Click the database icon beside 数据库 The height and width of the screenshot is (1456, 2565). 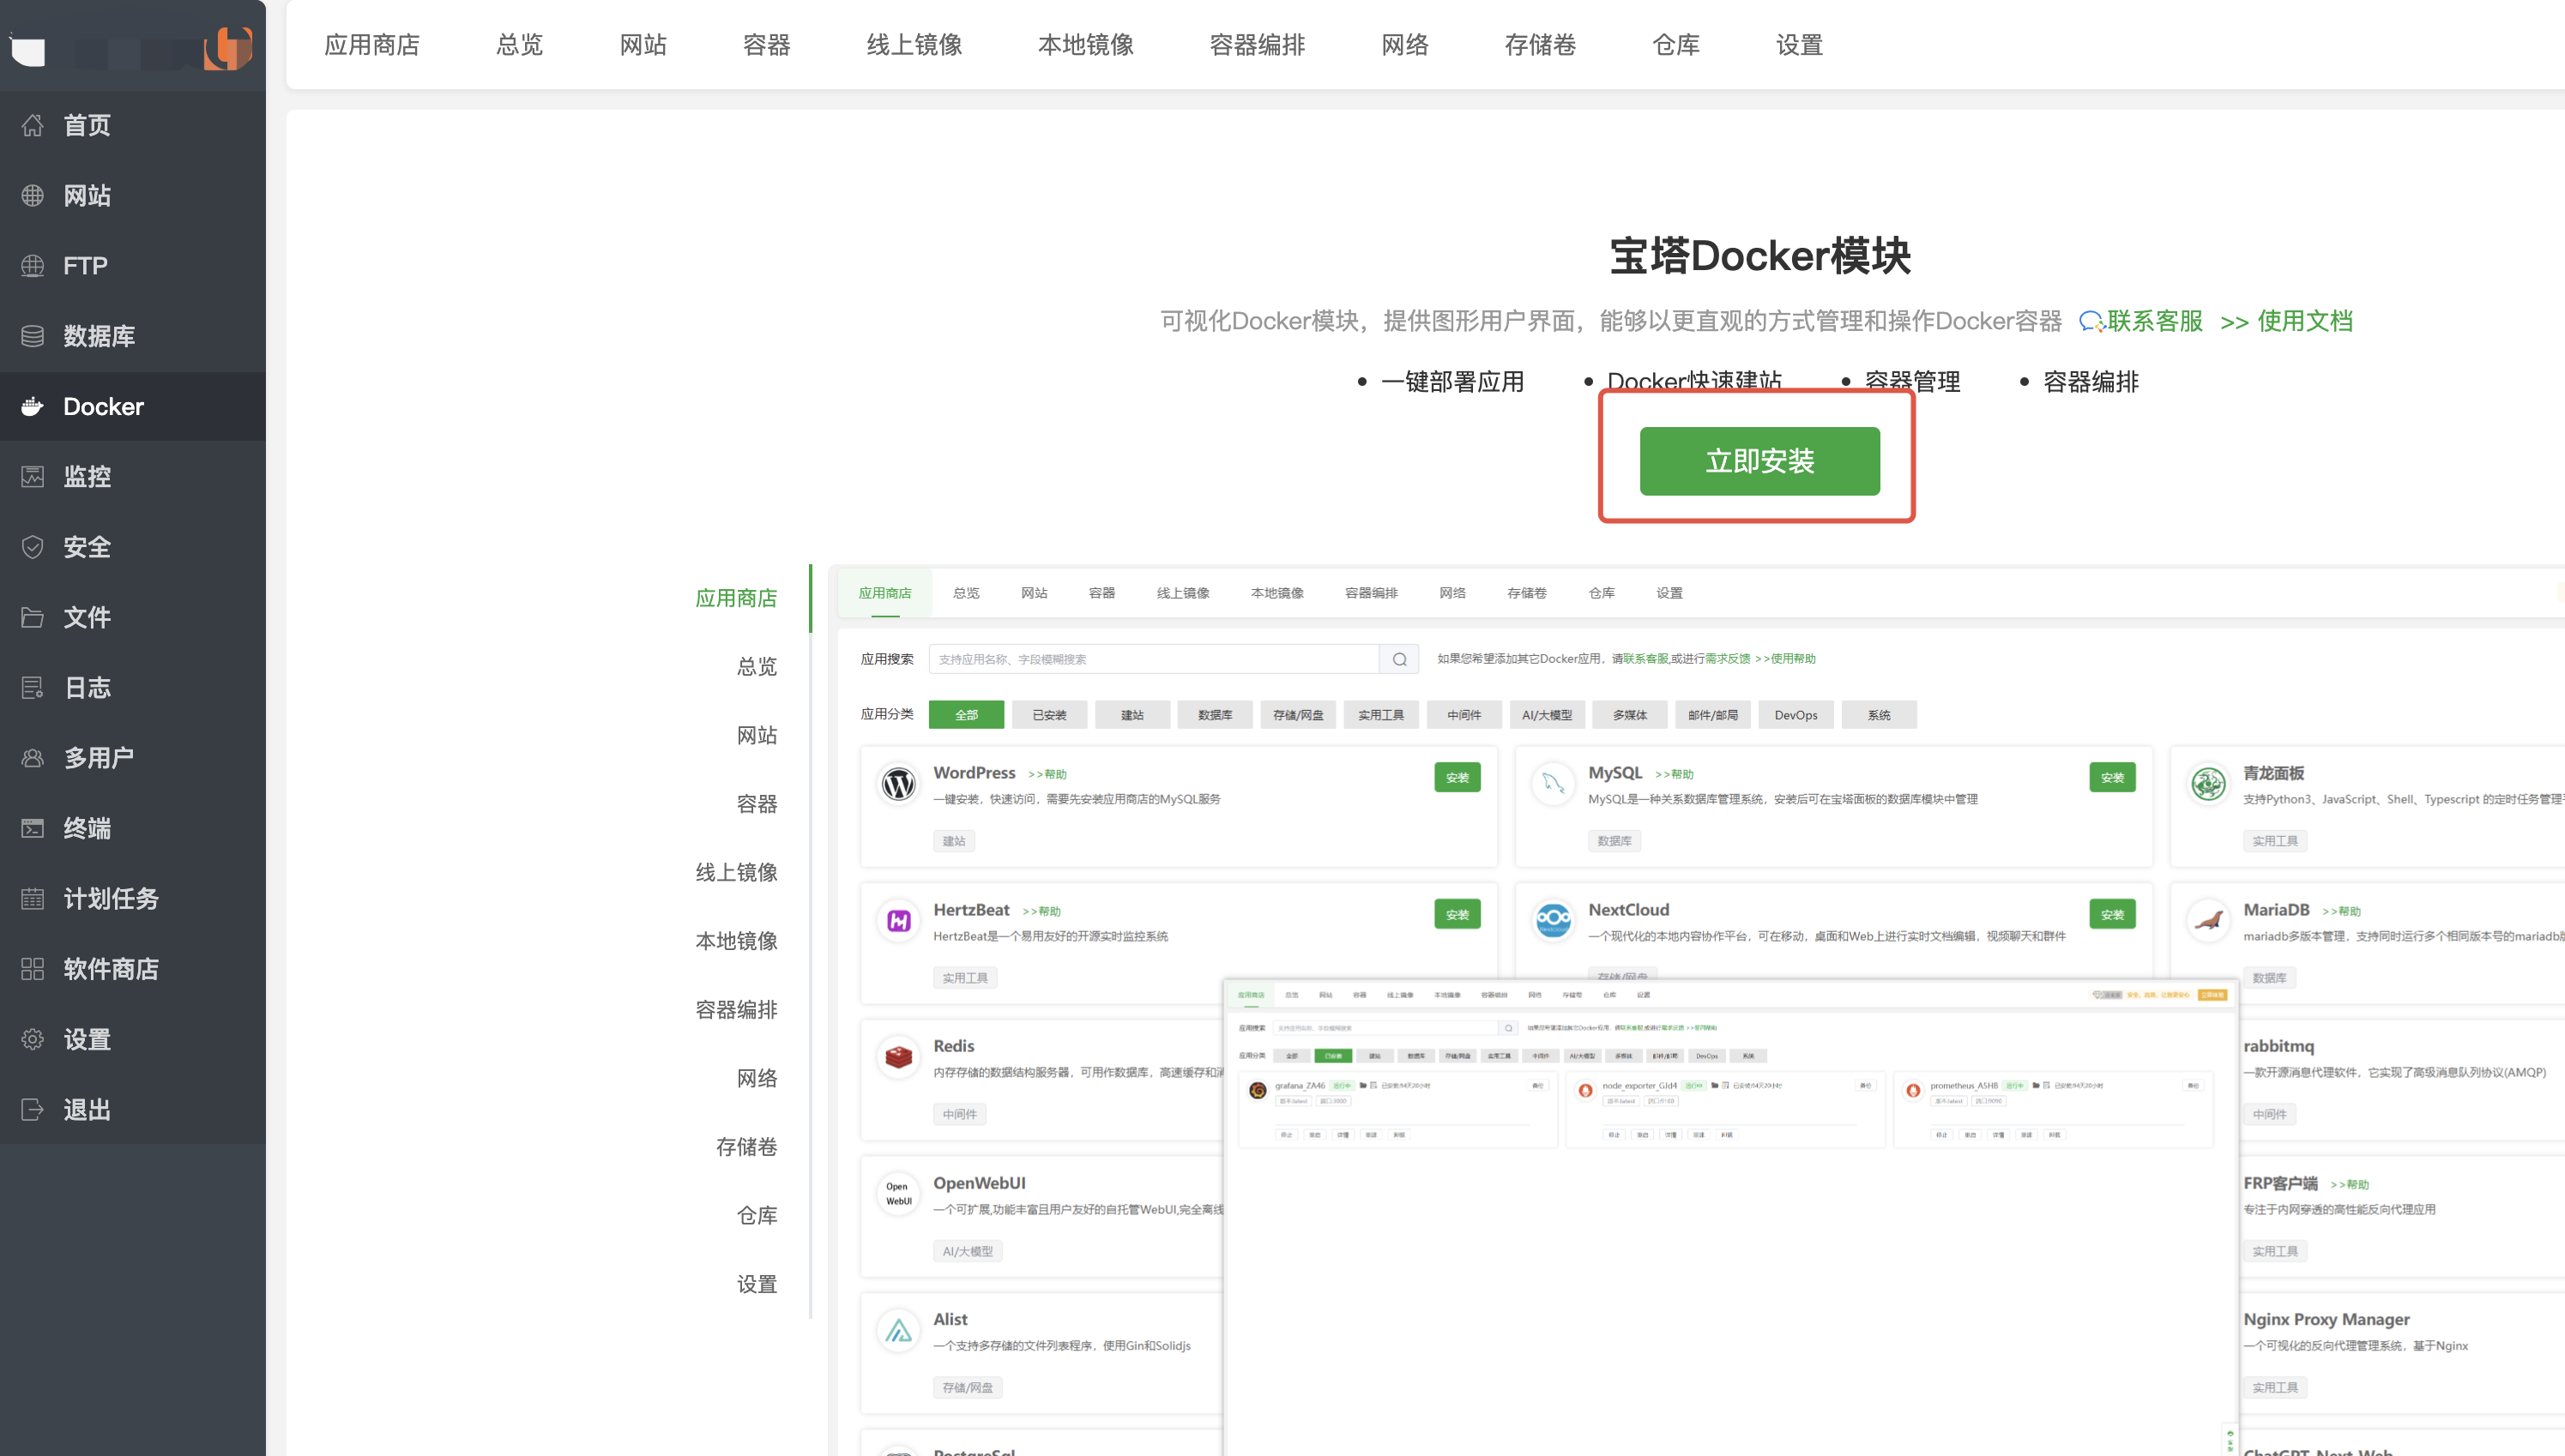pyautogui.click(x=32, y=336)
